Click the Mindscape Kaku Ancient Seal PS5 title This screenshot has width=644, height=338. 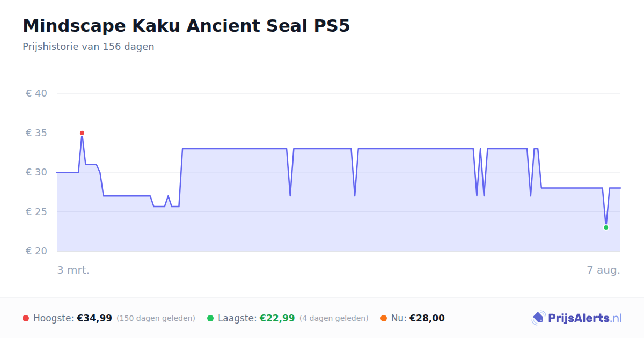(x=186, y=26)
